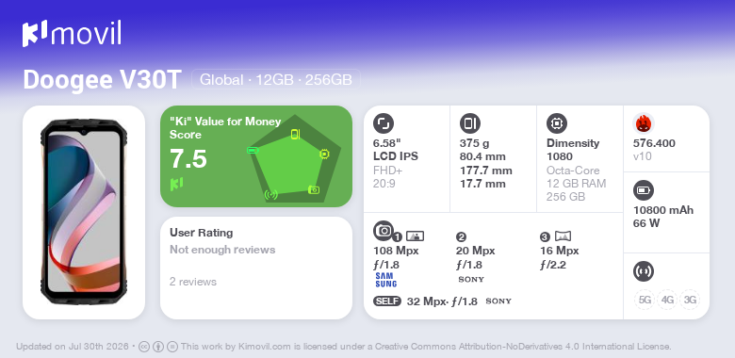Open the 2 reviews link
This screenshot has height=358, width=735.
(193, 282)
